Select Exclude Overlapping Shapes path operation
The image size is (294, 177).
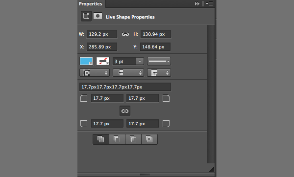coord(149,139)
